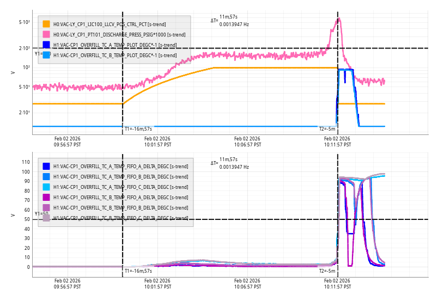Viewport: 438px width, 301px height.
Task: Click the pink PT101_DISCHARGE_PRESS legend swatch
Action: pos(46,35)
